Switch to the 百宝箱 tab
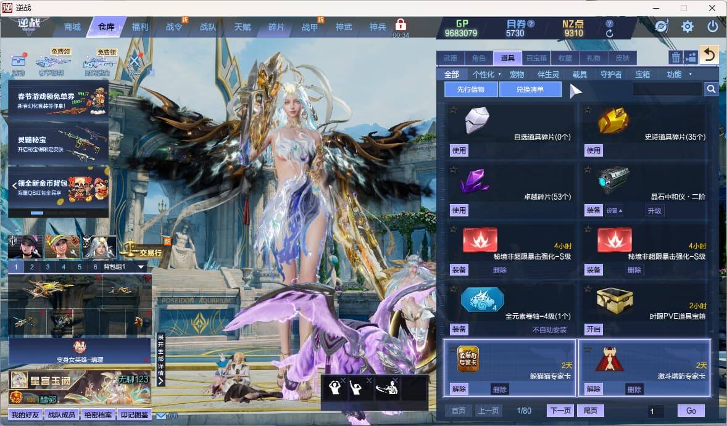The image size is (727, 426). [x=536, y=58]
